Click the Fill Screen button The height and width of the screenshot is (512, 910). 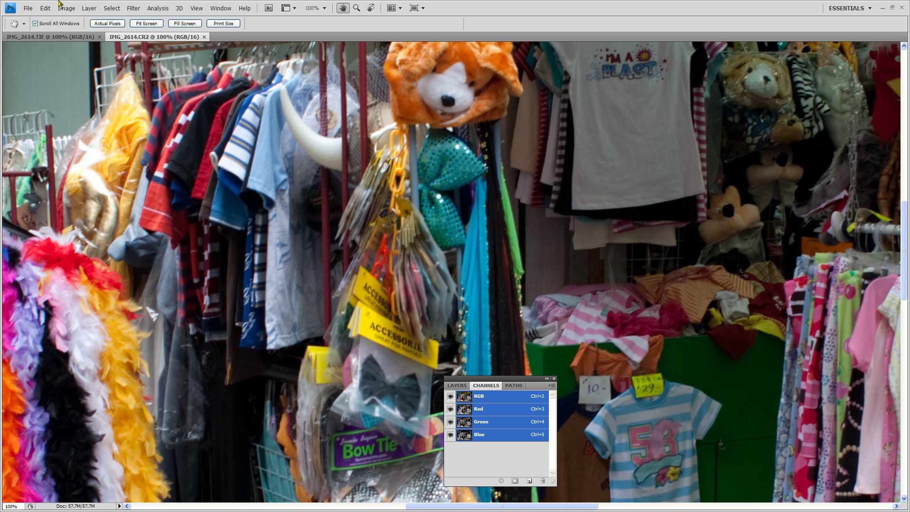pyautogui.click(x=185, y=24)
